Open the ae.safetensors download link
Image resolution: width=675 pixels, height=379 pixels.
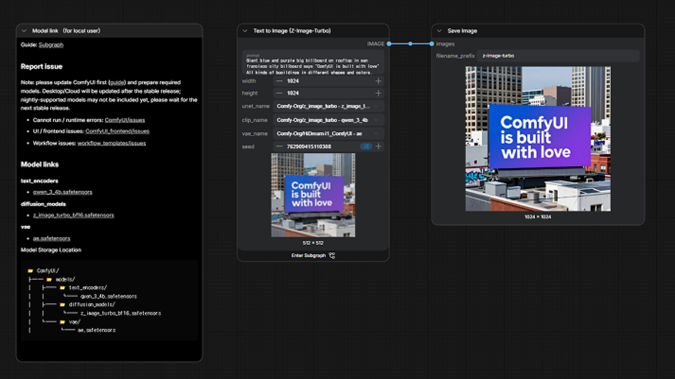pos(52,239)
